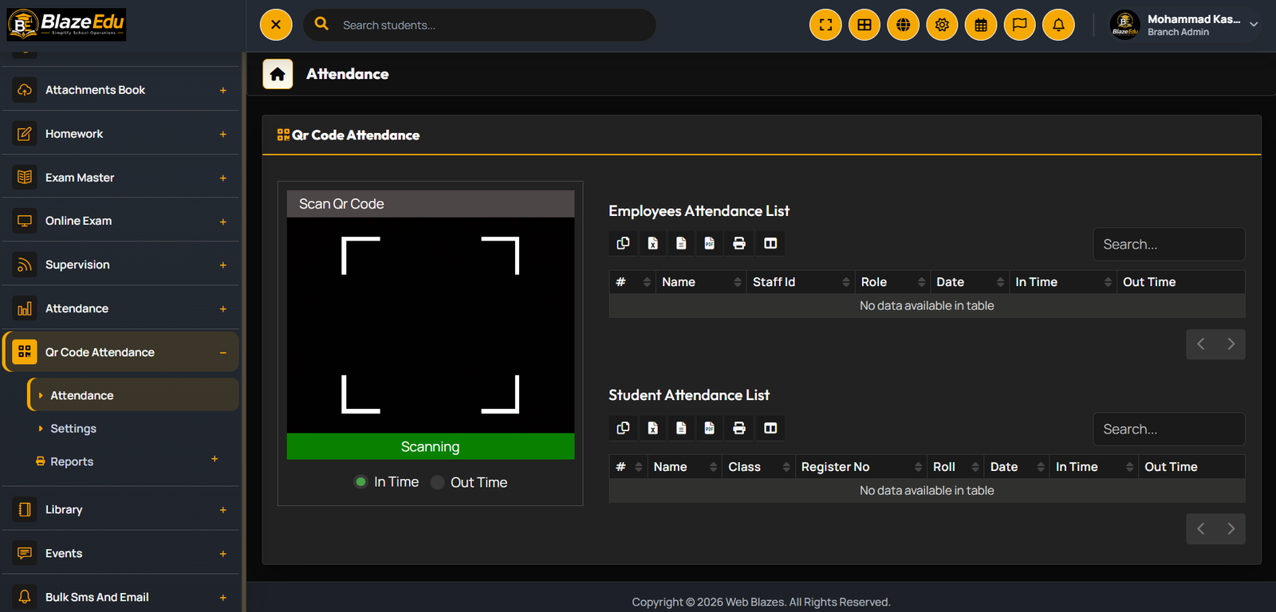
Task: Copy the Student Attendance List table
Action: [623, 428]
